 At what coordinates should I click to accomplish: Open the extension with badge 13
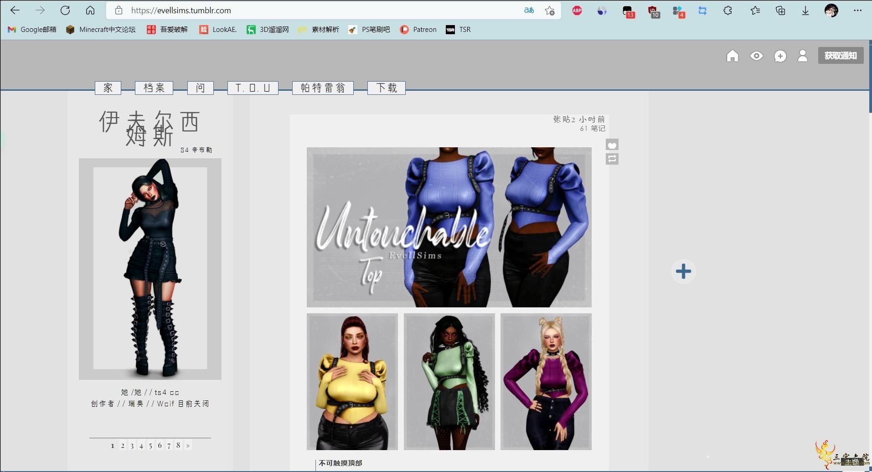click(x=628, y=11)
